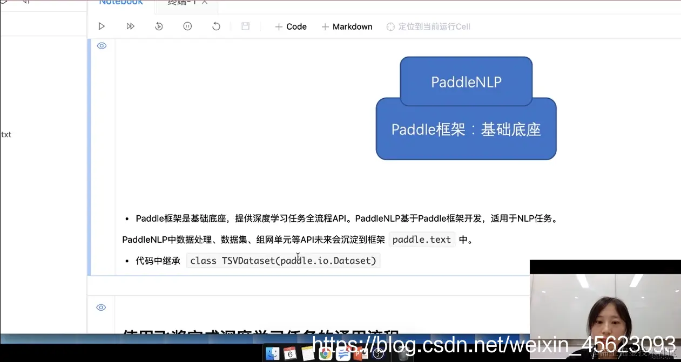Toggle visibility of the PaddleNLP diagram cell

pos(102,46)
